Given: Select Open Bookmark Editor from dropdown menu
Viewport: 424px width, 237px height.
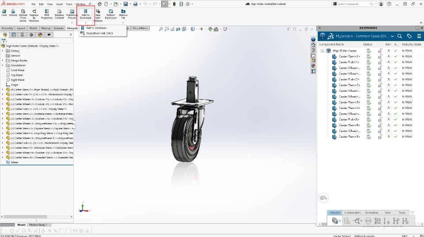Looking at the screenshot, I should coord(99,33).
